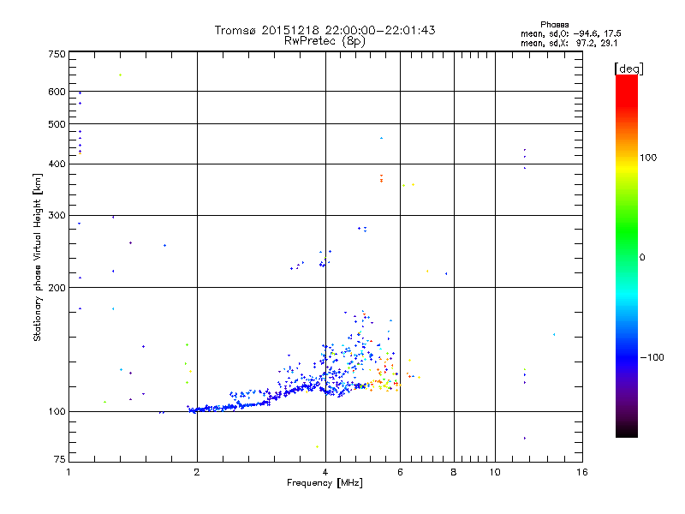Click the 'Stationary phase Virtual Height [km]' axis label
Screen dimensions: 685x514
pyautogui.click(x=37, y=257)
